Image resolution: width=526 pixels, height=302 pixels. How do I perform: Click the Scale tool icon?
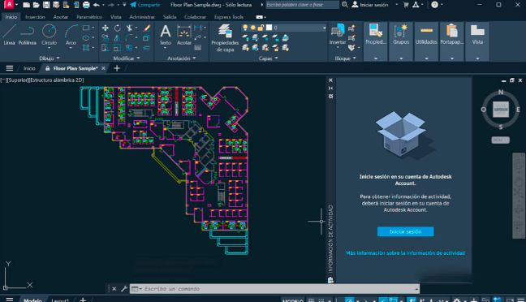point(117,48)
